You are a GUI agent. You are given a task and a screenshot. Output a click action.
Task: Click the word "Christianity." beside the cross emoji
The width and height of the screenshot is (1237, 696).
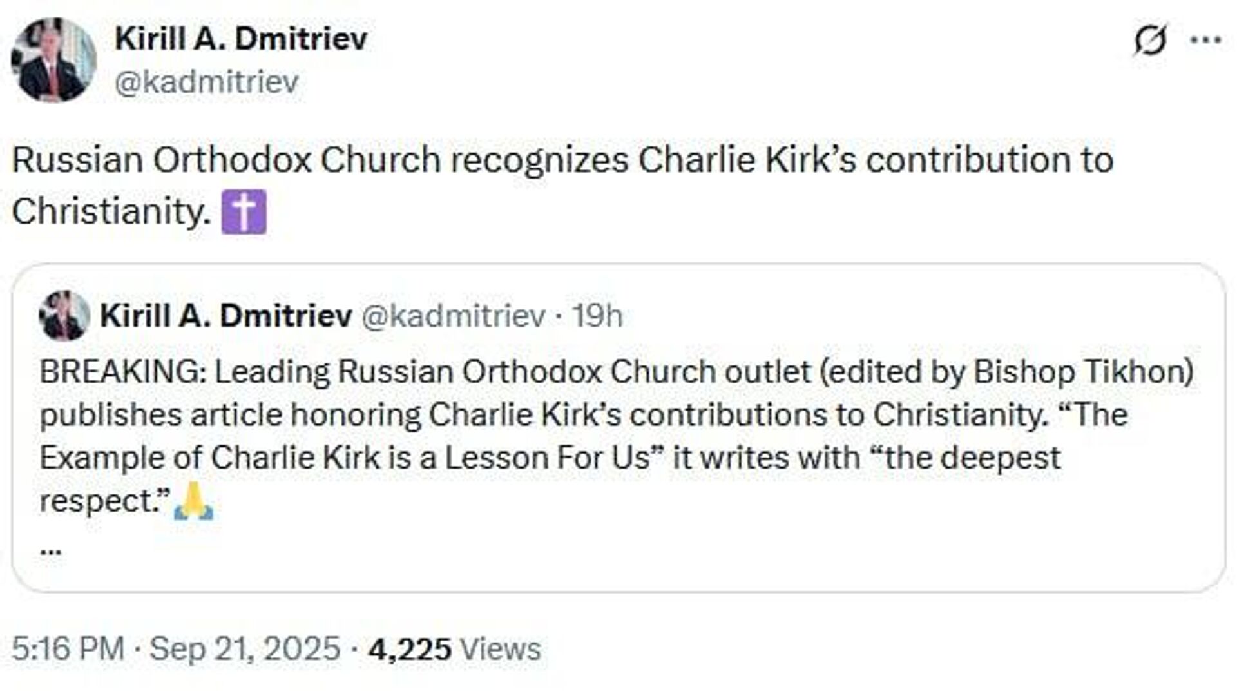[111, 211]
